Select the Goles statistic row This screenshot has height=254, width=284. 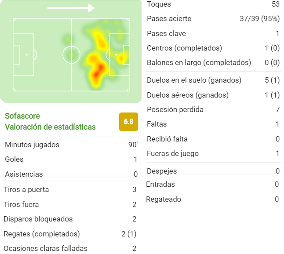[71, 159]
